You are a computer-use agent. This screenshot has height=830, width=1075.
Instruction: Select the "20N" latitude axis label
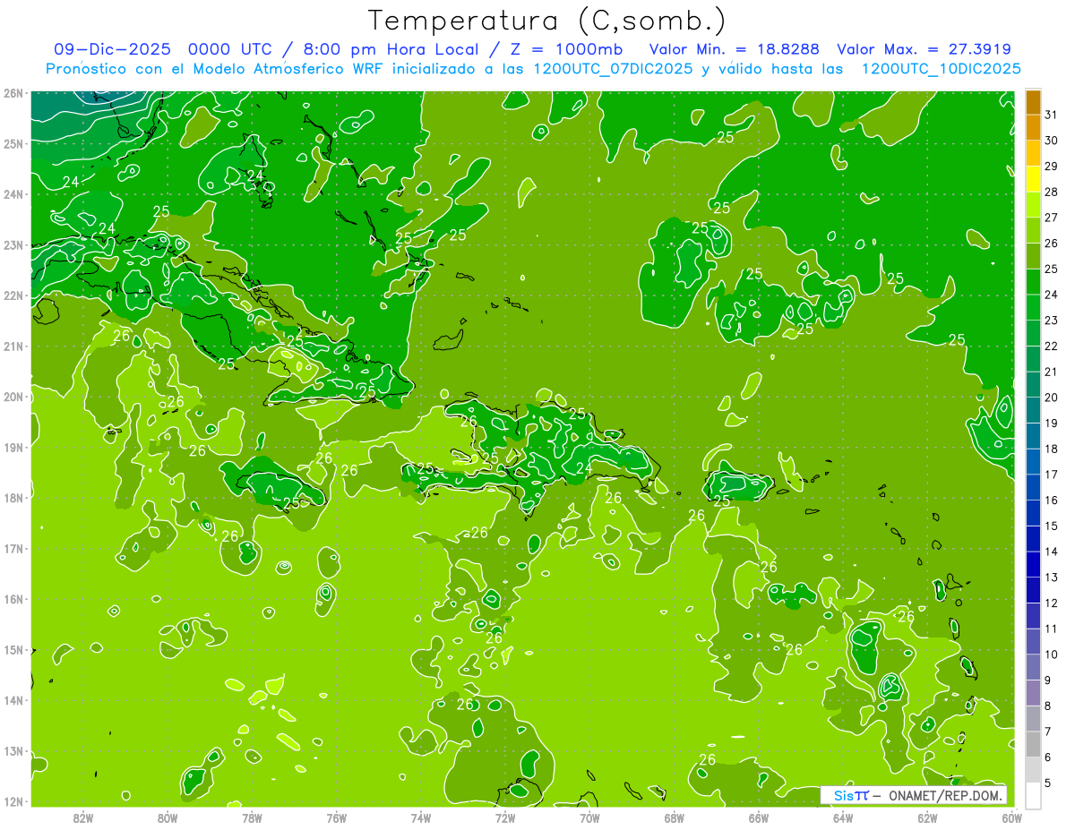(13, 397)
